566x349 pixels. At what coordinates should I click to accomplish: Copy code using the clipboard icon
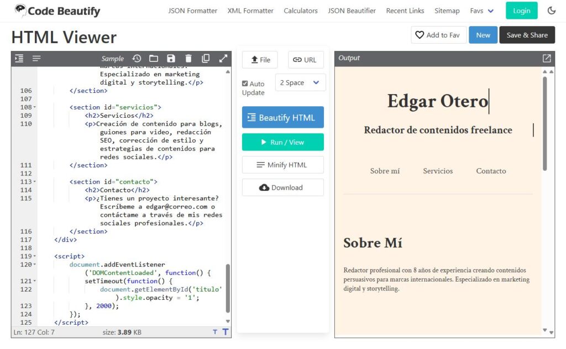pyautogui.click(x=206, y=58)
